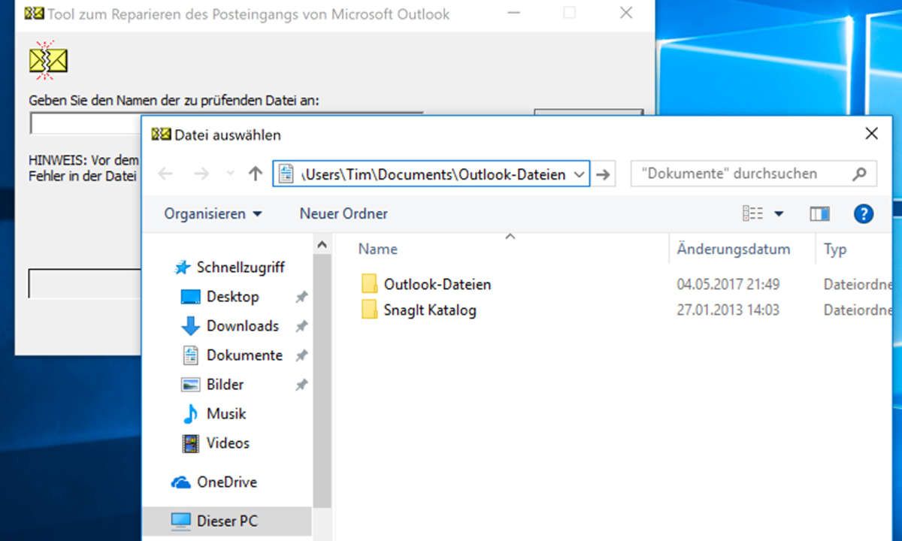The height and width of the screenshot is (541, 902).
Task: Open the view options dropdown arrow
Action: coord(779,214)
